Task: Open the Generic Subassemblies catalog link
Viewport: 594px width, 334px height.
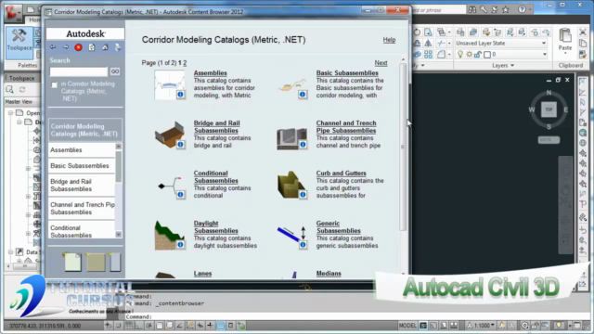Action: 338,226
